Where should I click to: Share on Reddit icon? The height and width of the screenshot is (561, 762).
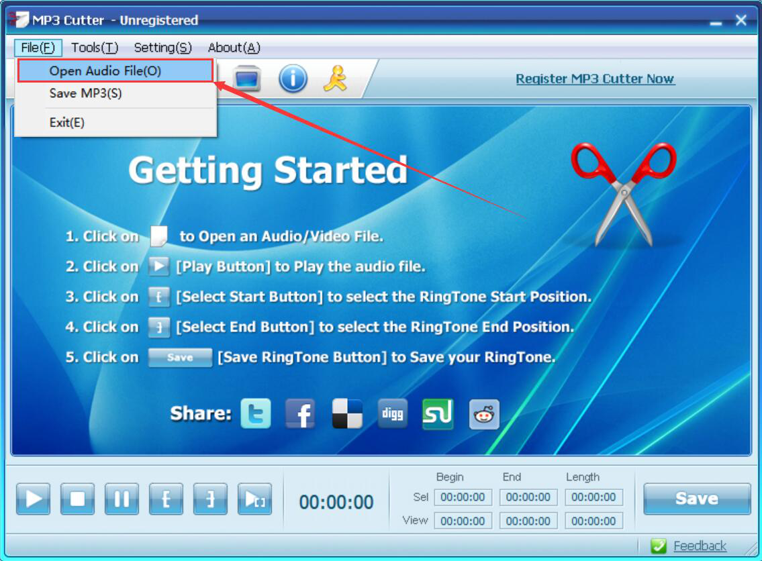point(484,414)
